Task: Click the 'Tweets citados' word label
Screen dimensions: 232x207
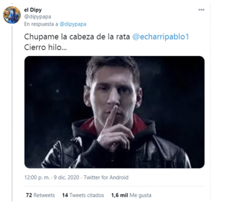Action: tap(87, 195)
